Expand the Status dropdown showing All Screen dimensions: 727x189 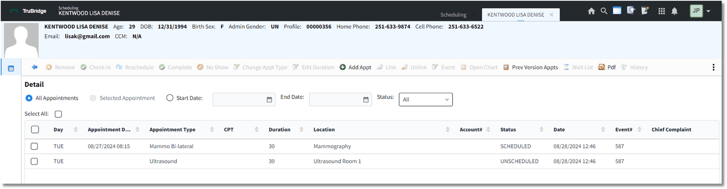(x=425, y=99)
